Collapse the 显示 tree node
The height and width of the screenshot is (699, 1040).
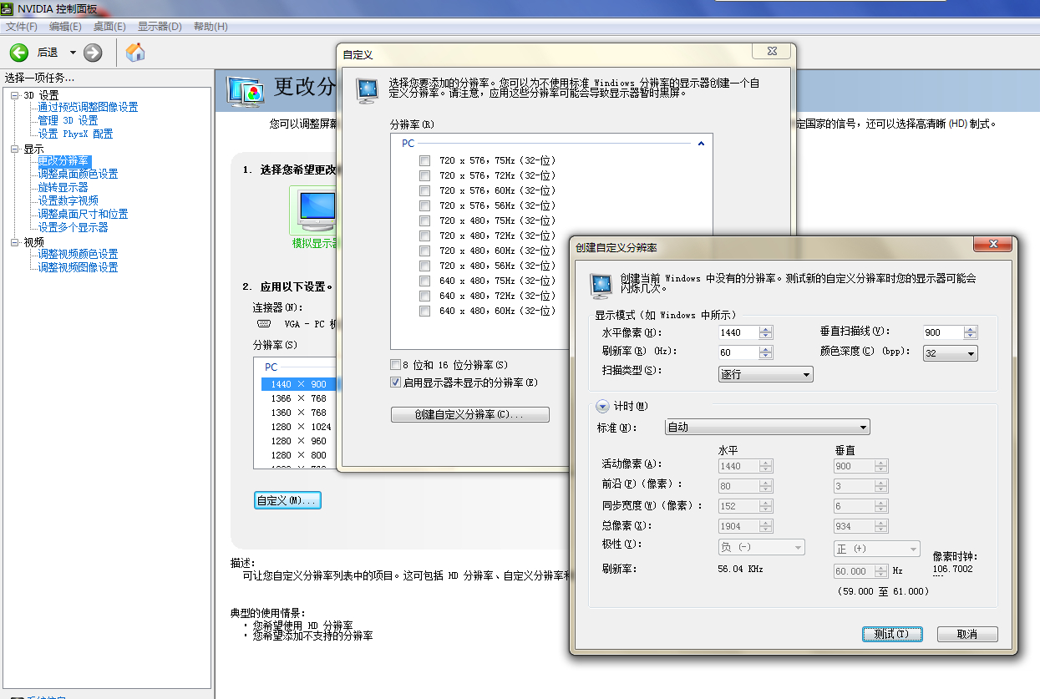tap(15, 149)
